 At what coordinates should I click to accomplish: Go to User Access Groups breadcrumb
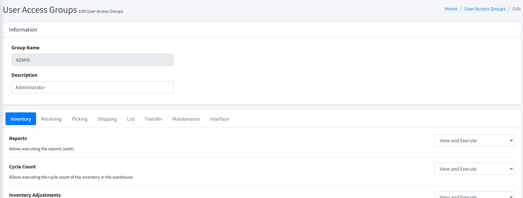point(485,9)
